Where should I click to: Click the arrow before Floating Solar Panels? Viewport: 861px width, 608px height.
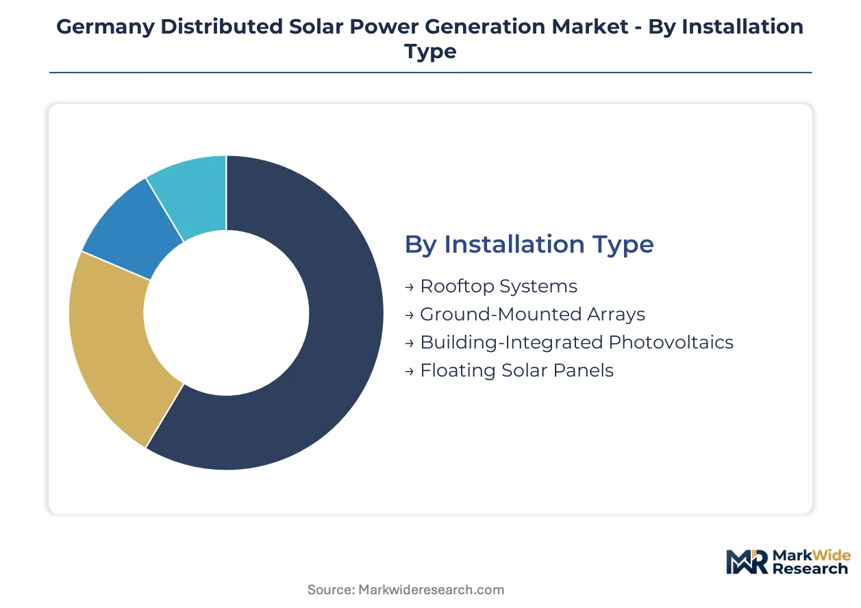pos(410,371)
